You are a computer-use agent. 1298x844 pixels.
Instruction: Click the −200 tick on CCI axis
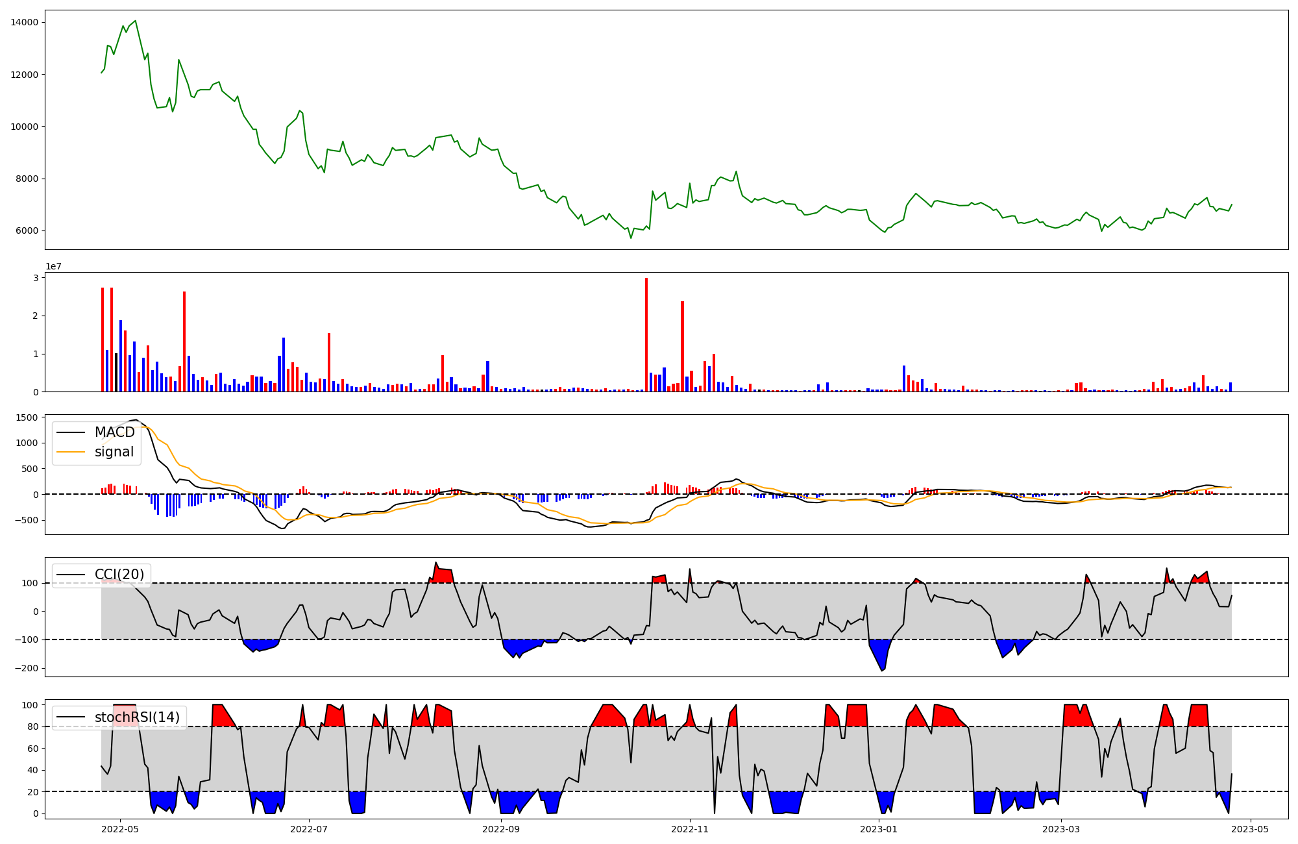(x=26, y=669)
